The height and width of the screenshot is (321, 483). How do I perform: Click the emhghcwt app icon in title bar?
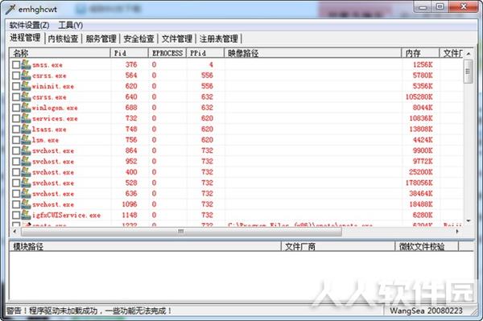[10, 9]
